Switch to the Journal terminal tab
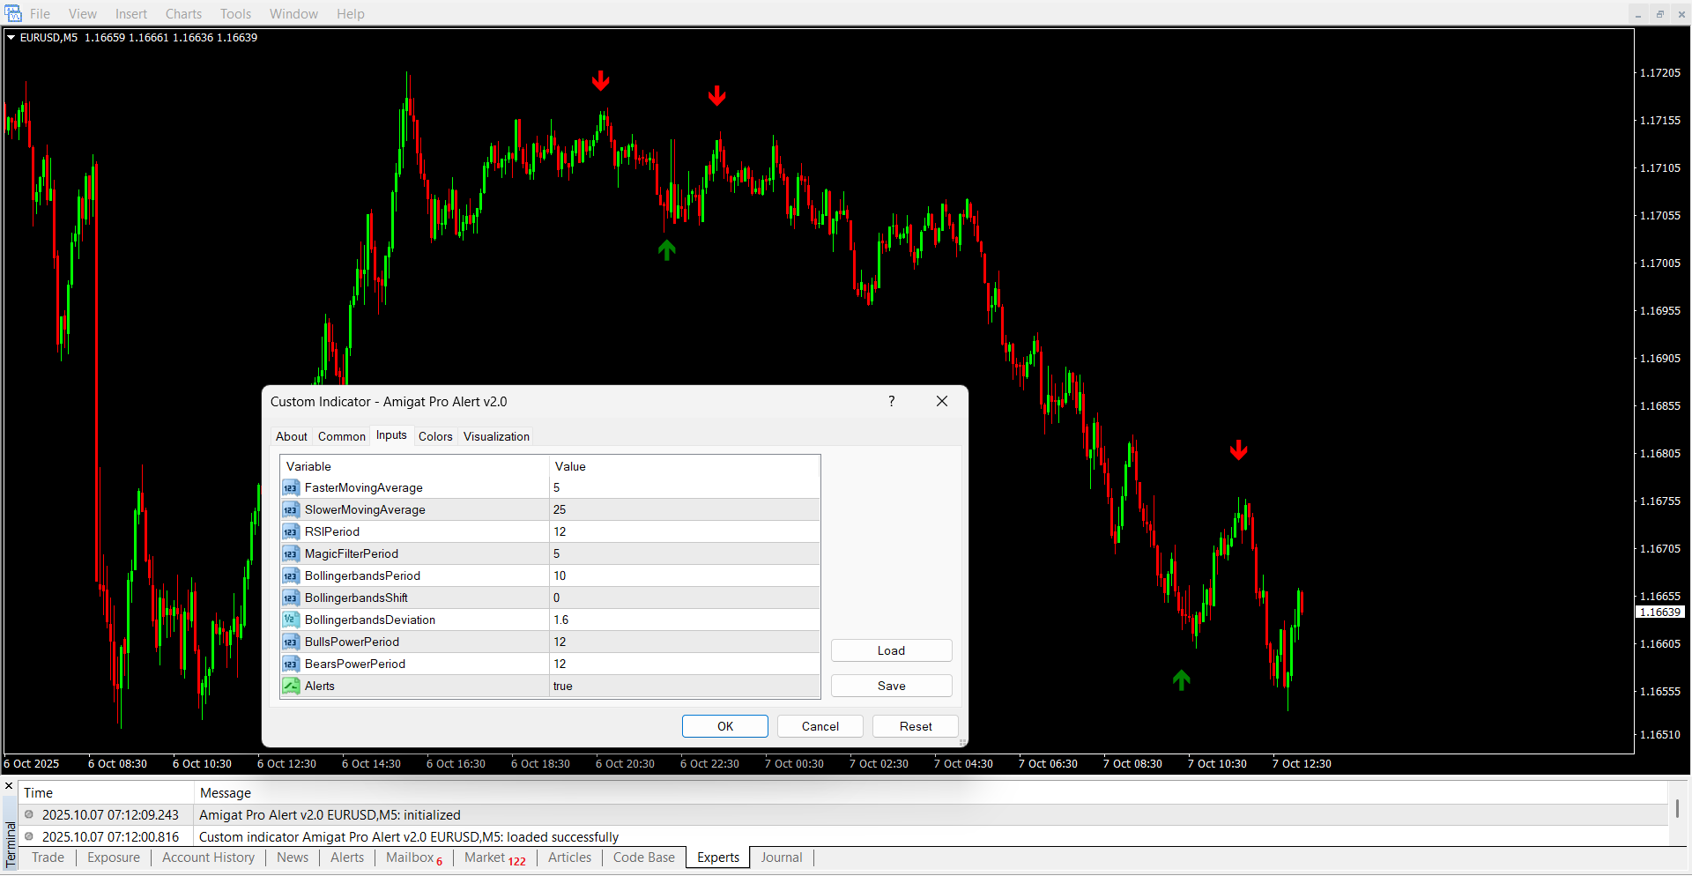The height and width of the screenshot is (876, 1692). (781, 858)
